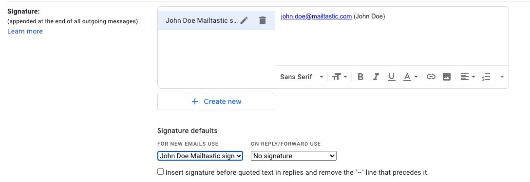530x182 pixels.
Task: Insert an image into the signature
Action: (447, 77)
